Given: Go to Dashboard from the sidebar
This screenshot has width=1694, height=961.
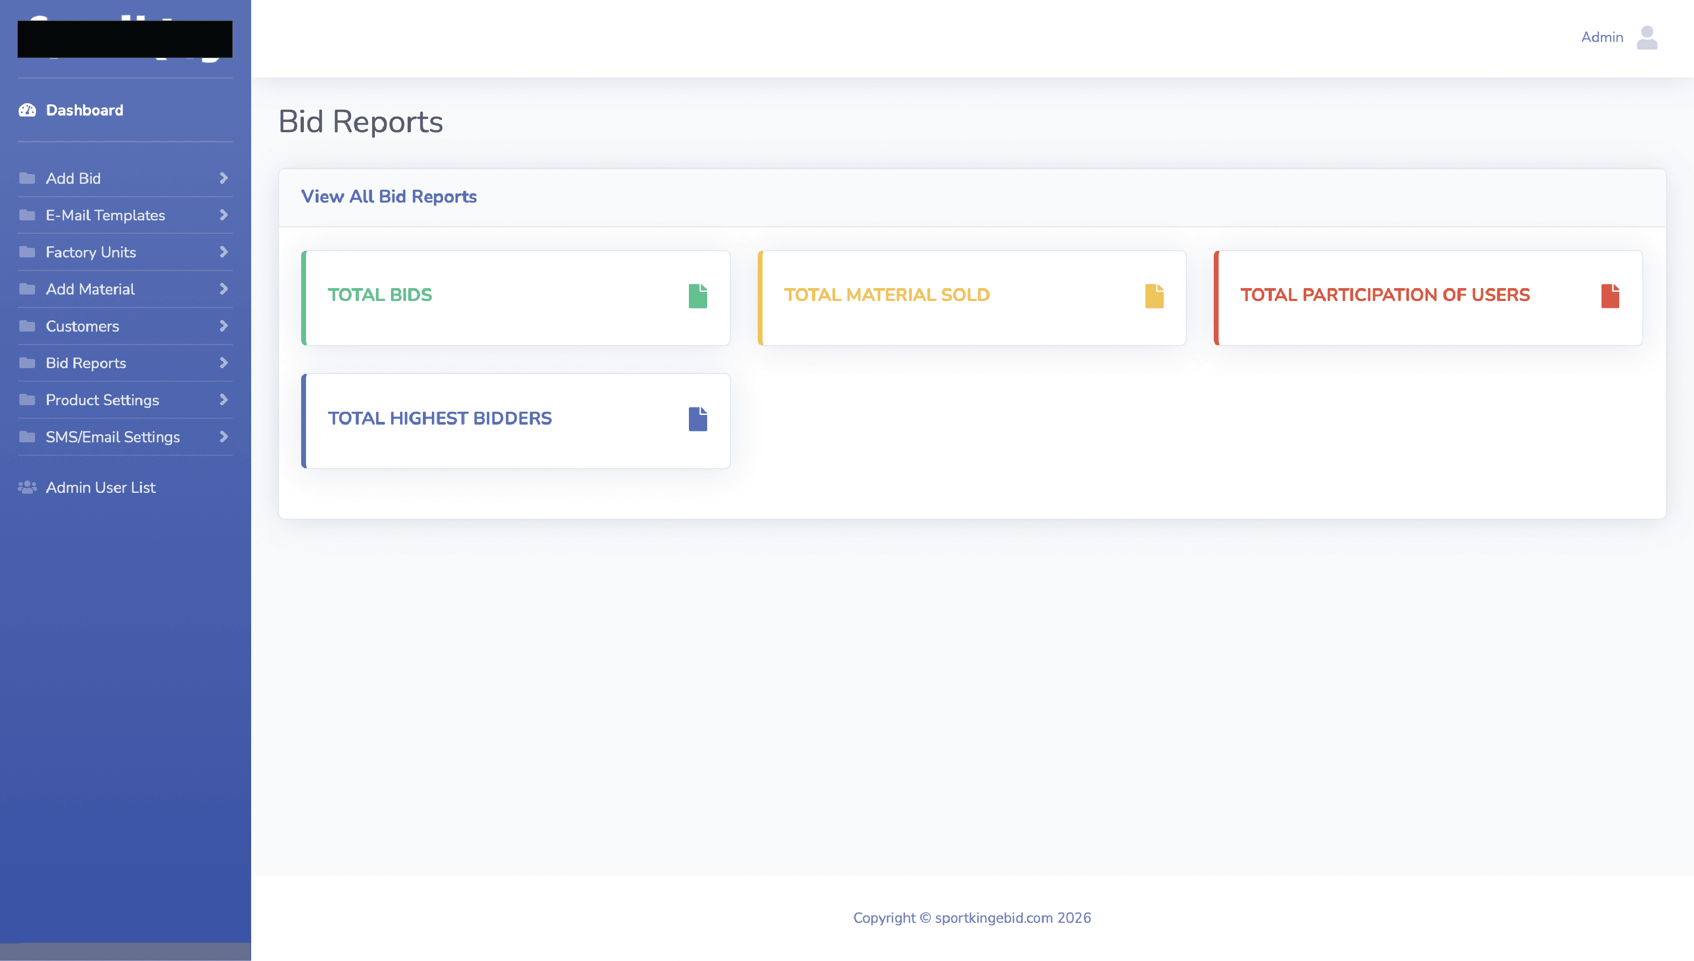Looking at the screenshot, I should pos(84,110).
